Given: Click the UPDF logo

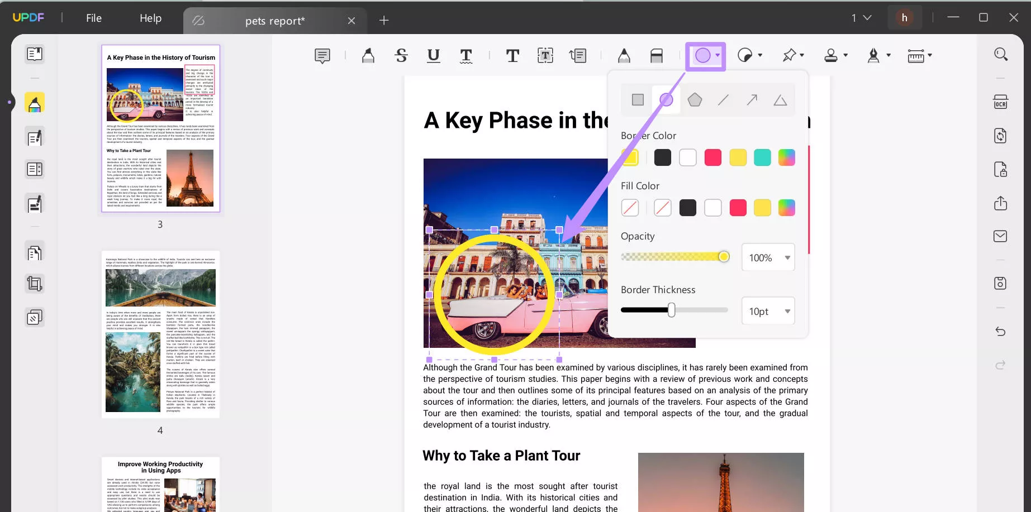Looking at the screenshot, I should [x=28, y=17].
